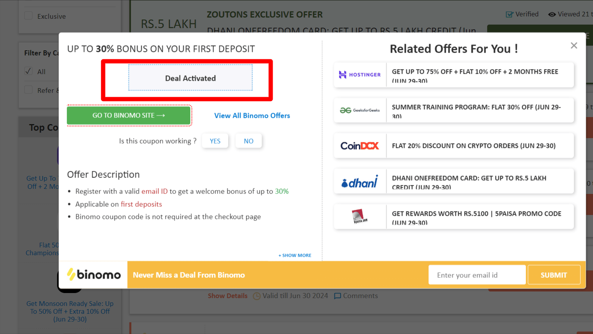Click the 5paisa logo in related offers
The width and height of the screenshot is (593, 334).
(x=359, y=217)
